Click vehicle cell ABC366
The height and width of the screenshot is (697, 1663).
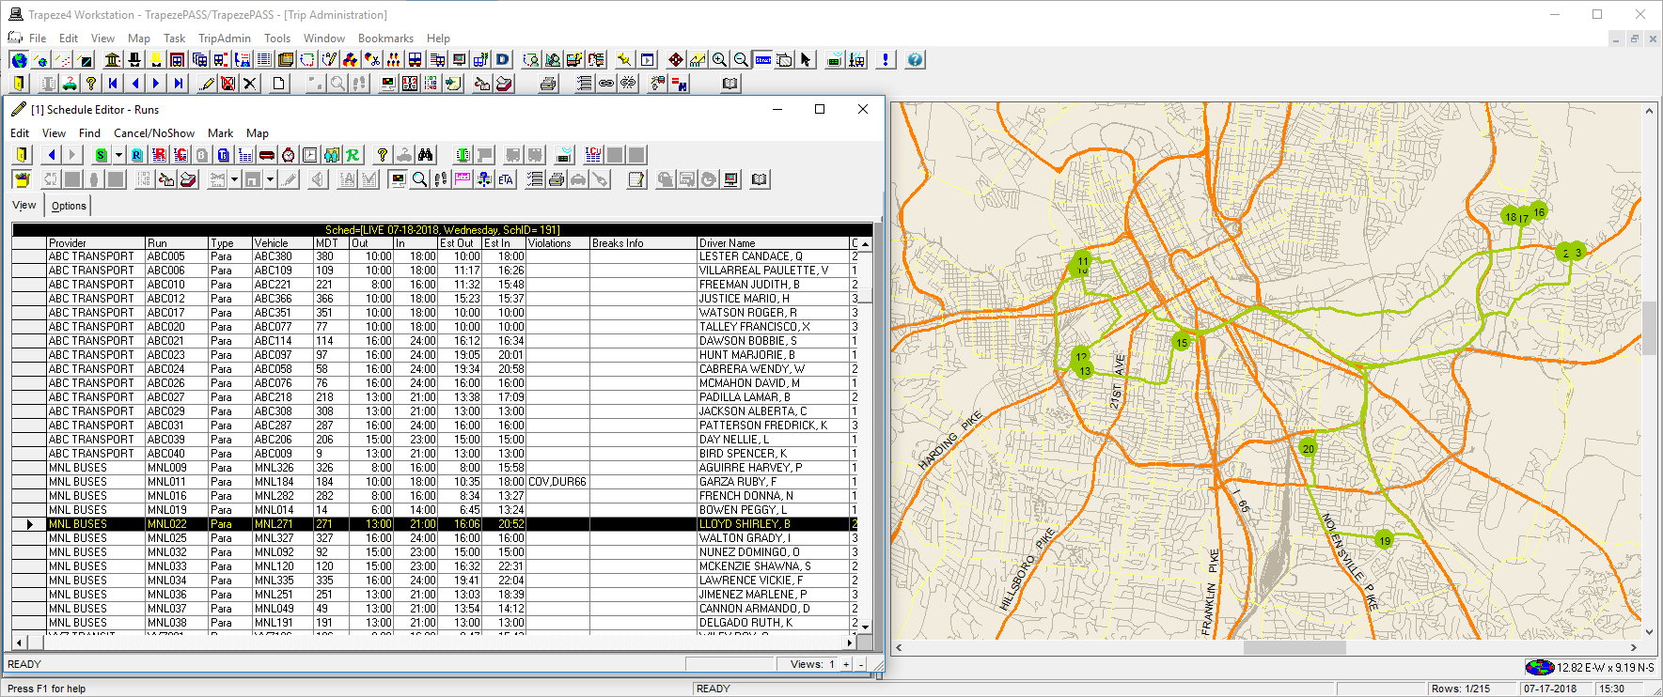click(x=282, y=298)
